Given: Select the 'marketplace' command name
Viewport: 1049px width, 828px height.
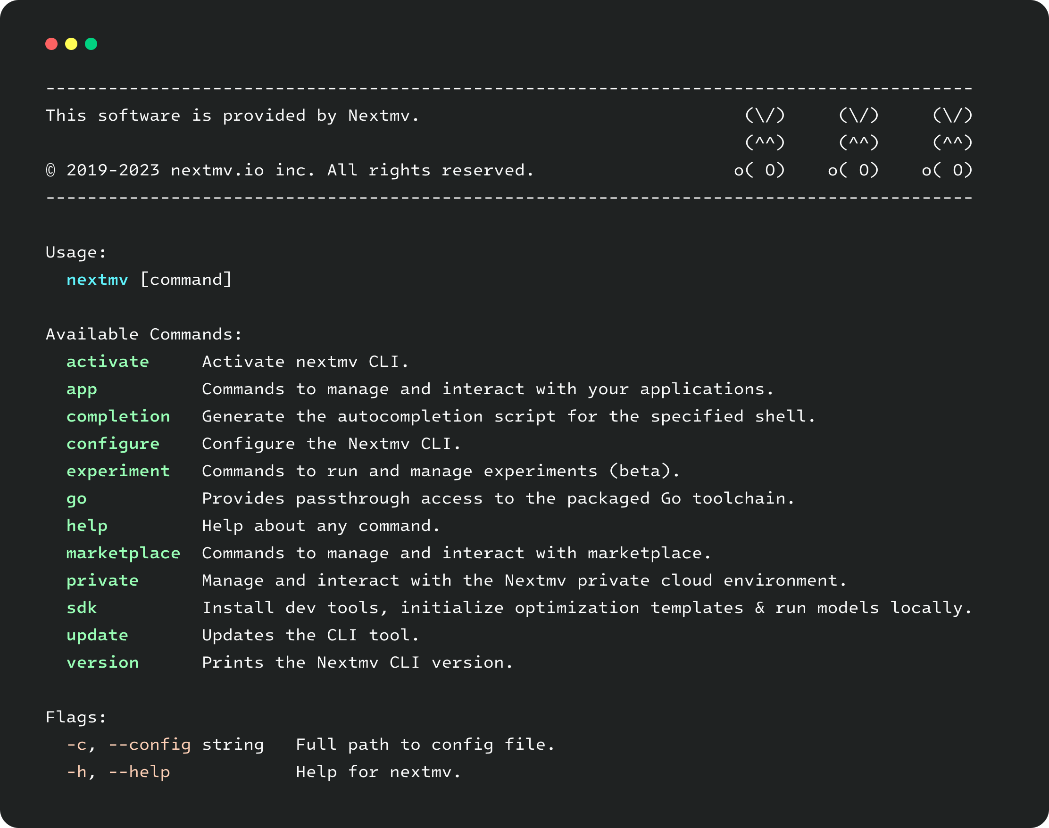Looking at the screenshot, I should [x=124, y=554].
